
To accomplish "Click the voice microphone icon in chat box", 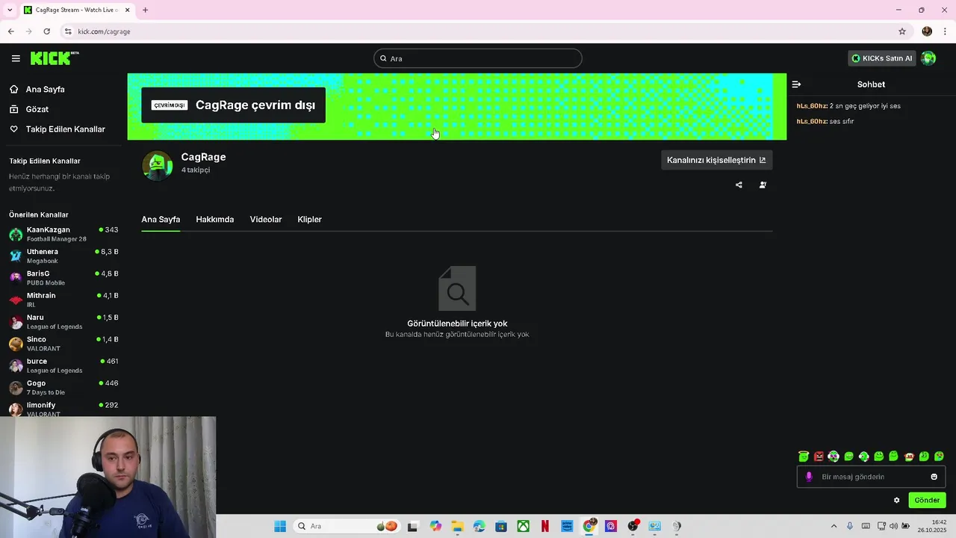I will coord(809,477).
